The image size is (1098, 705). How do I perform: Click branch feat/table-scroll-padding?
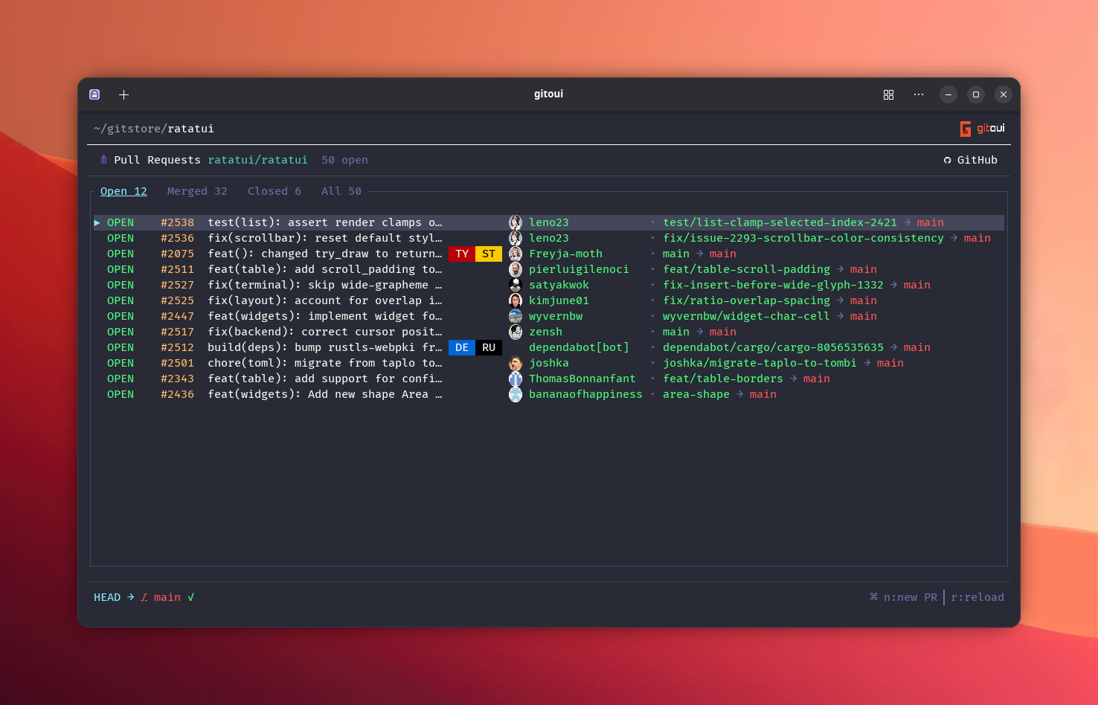746,269
